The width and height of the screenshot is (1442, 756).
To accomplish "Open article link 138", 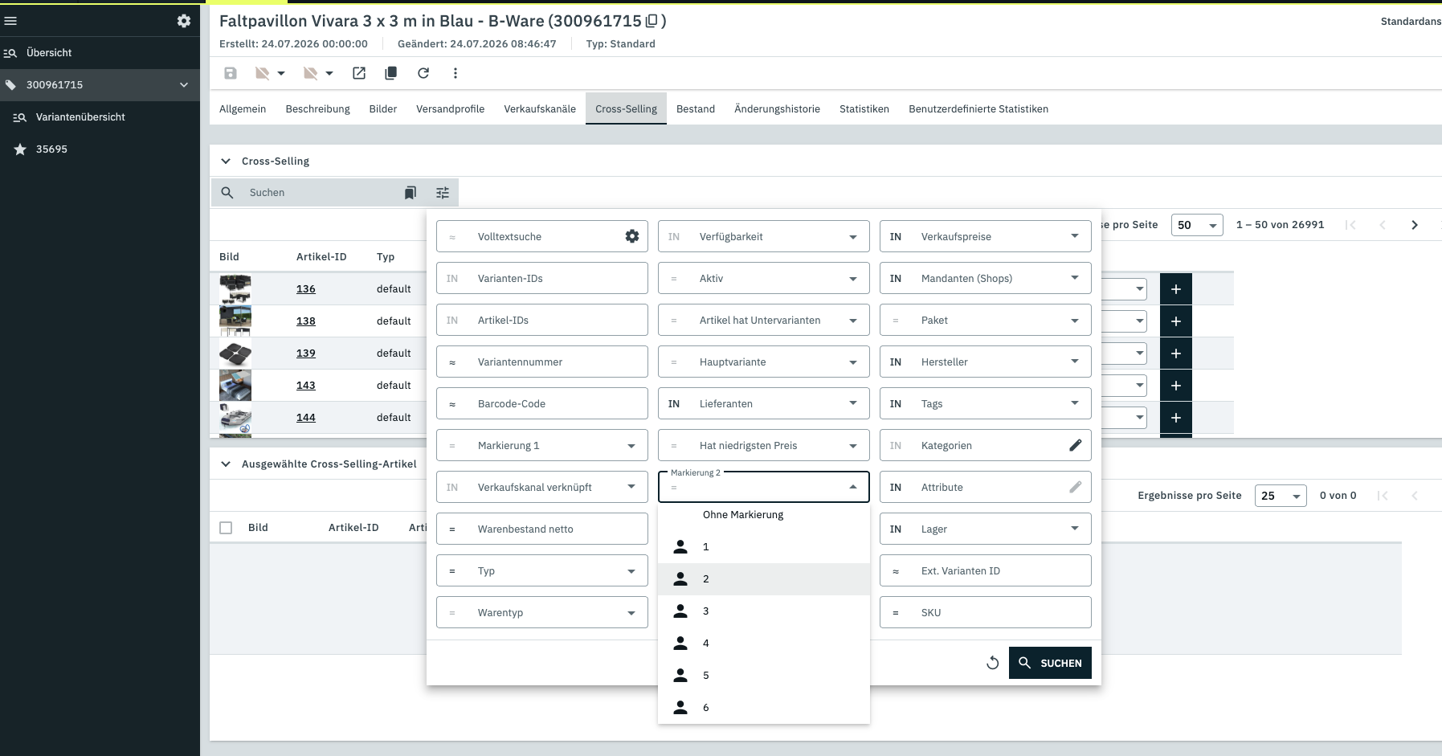I will (x=306, y=321).
